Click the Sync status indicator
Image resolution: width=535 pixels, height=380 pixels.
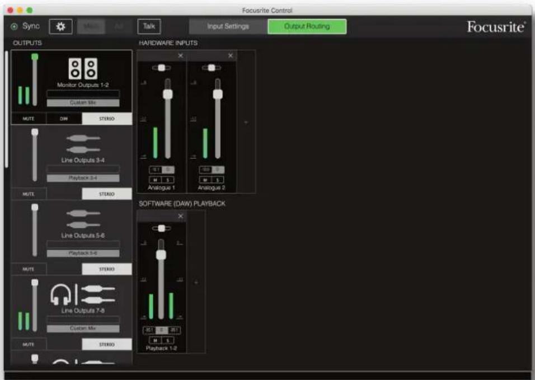coord(14,27)
